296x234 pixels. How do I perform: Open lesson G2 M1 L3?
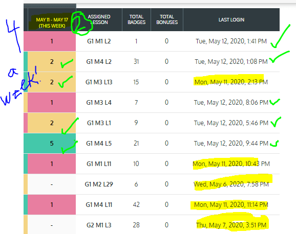point(99,225)
